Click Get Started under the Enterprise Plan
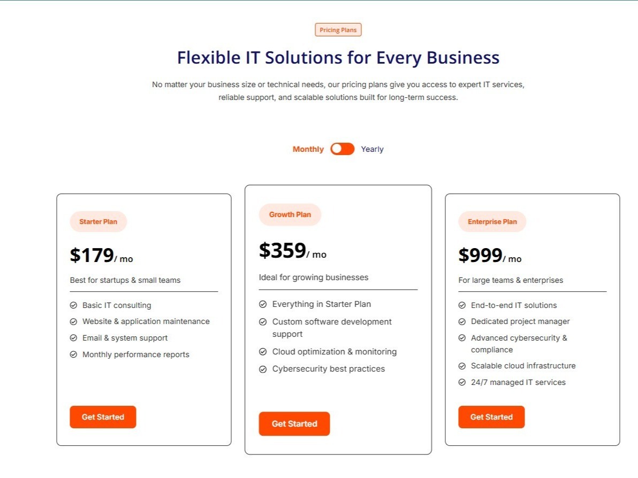Image resolution: width=638 pixels, height=478 pixels. pos(491,417)
